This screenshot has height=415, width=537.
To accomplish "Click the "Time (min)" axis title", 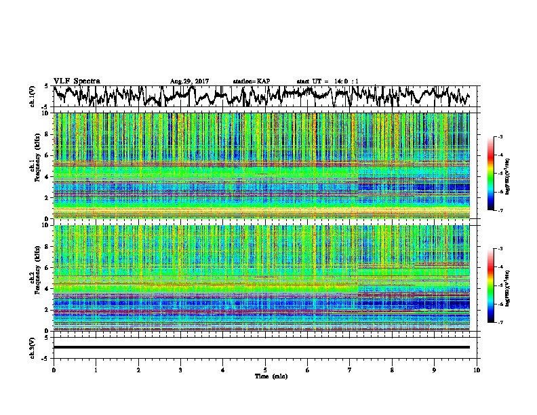I will [x=271, y=376].
